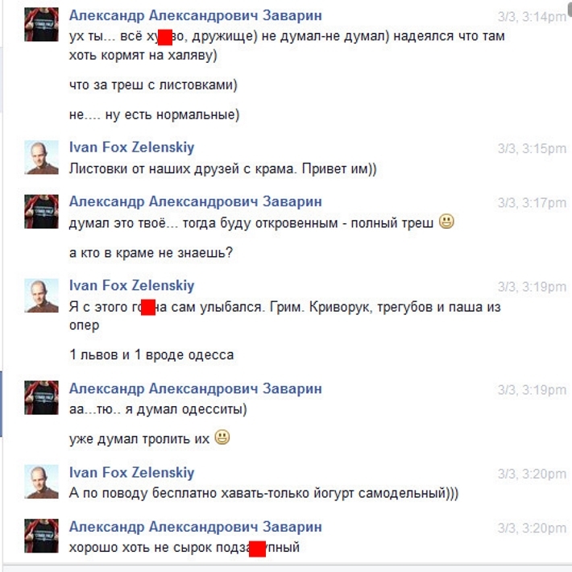Image resolution: width=572 pixels, height=572 pixels.
Task: Click Ivan Fox Zelenskiy avatar at 3:20pm
Action: click(41, 482)
